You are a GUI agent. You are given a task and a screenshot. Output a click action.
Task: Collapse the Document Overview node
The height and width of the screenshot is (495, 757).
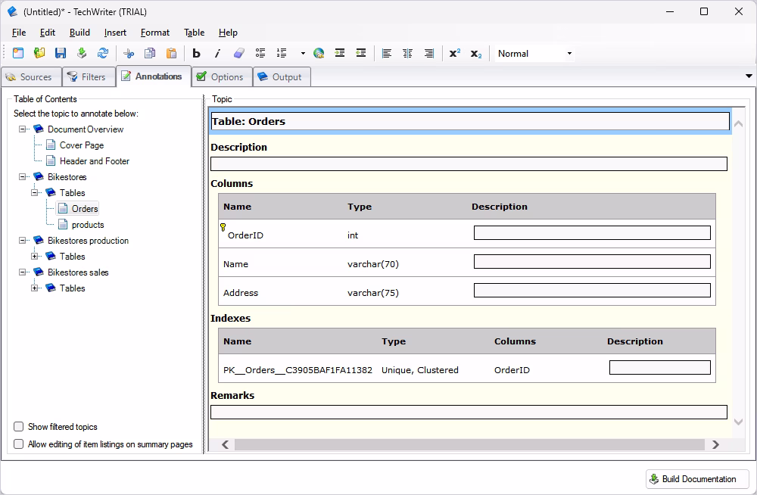[22, 129]
